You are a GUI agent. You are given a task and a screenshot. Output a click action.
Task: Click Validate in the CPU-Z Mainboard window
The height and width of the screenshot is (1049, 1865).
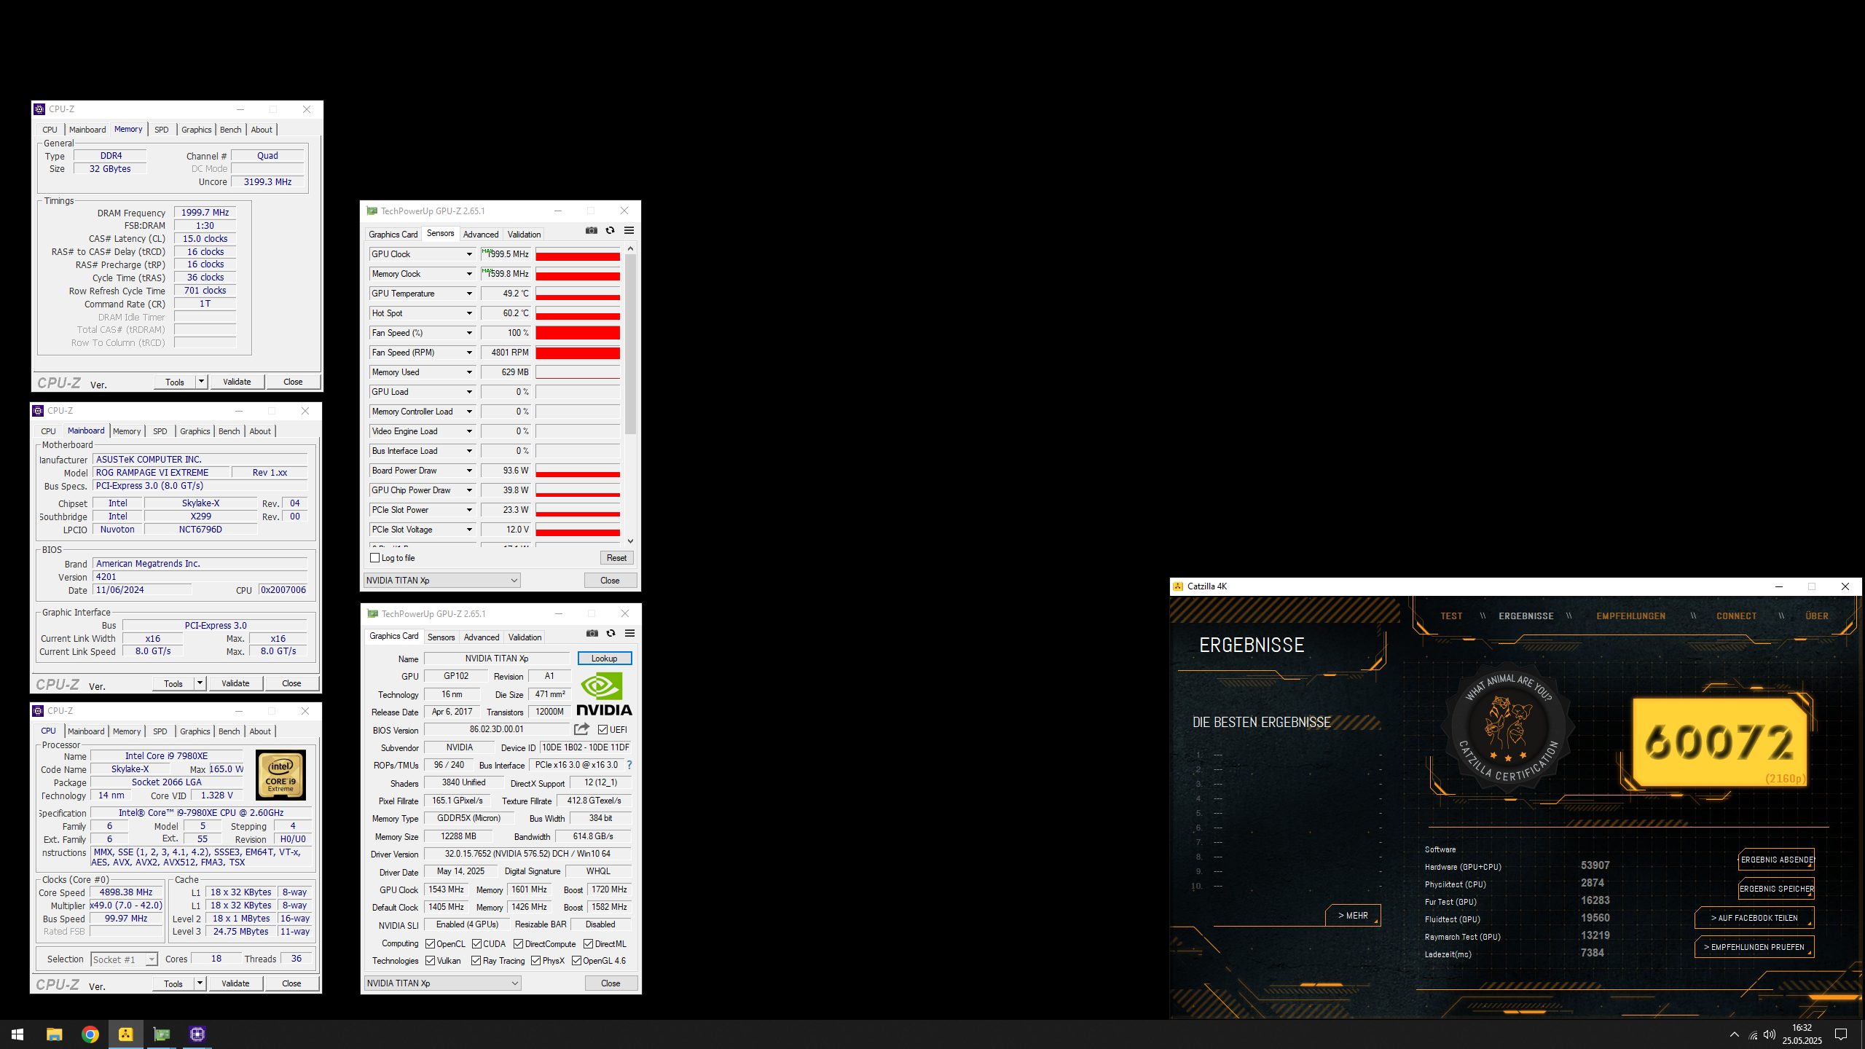point(235,683)
